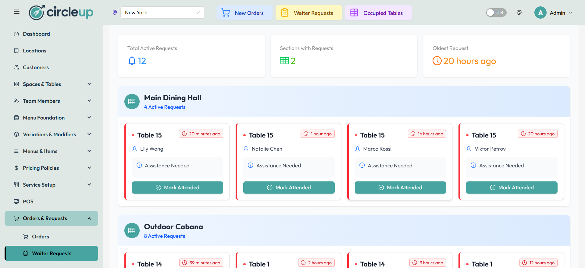Click the green table grid icon beside 2

pyautogui.click(x=284, y=61)
